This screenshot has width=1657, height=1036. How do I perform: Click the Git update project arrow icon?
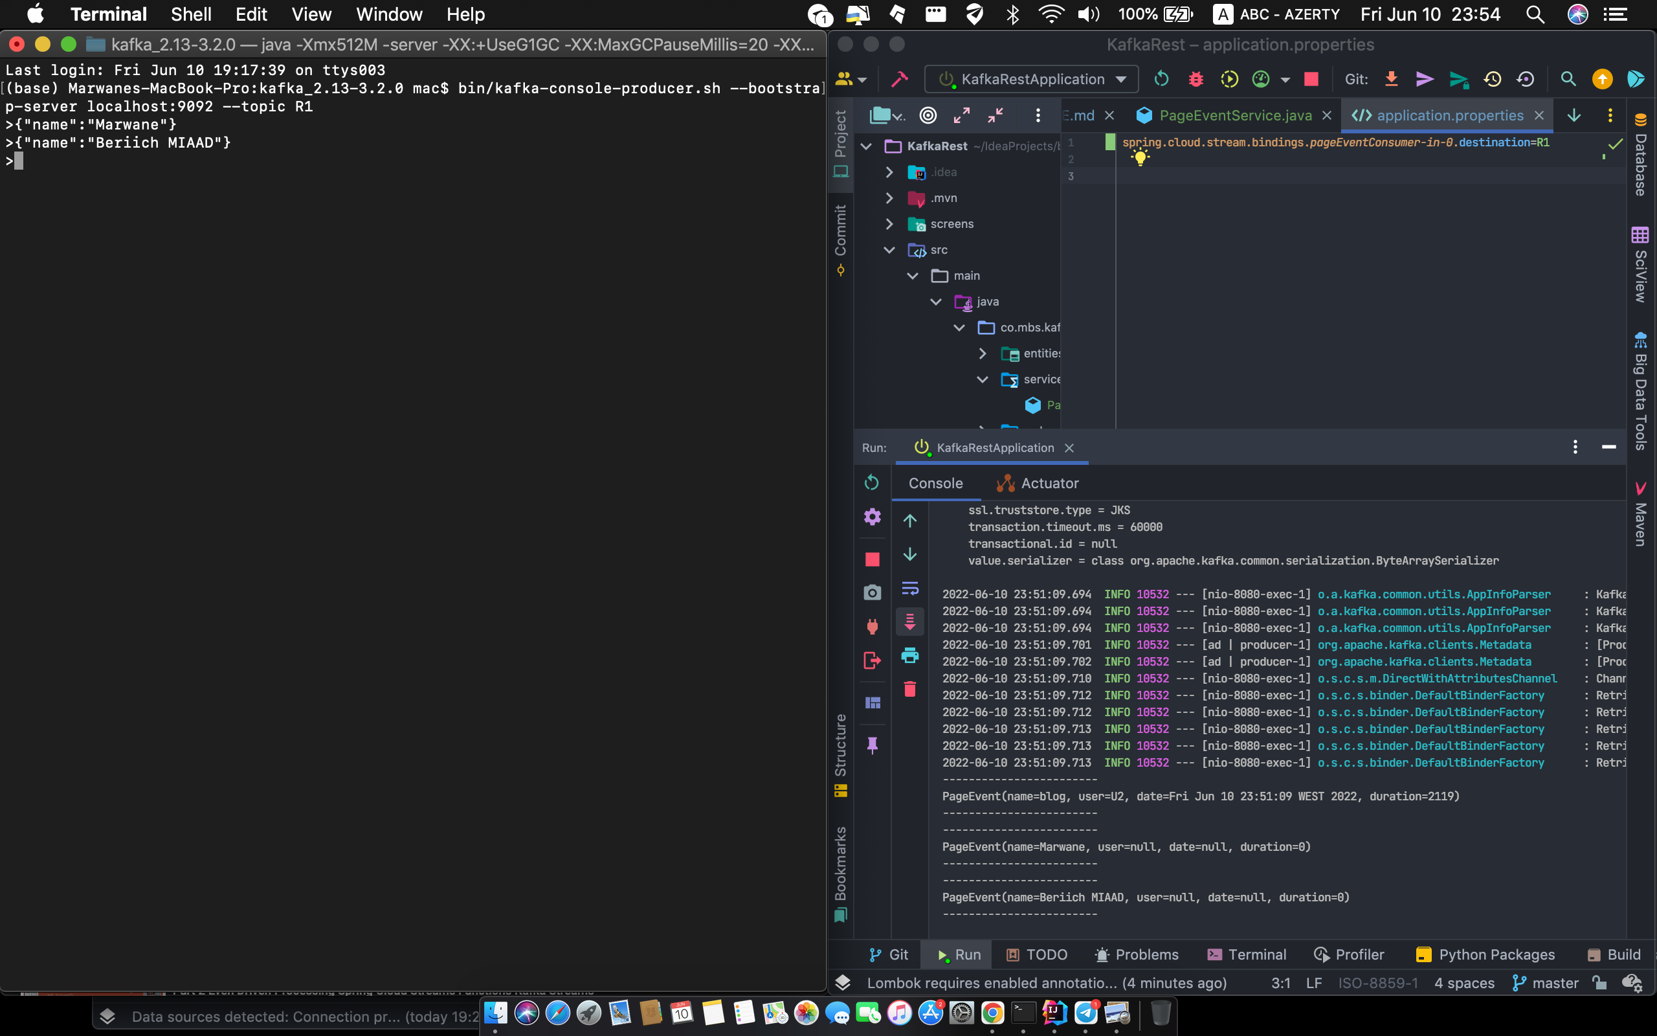coord(1390,80)
